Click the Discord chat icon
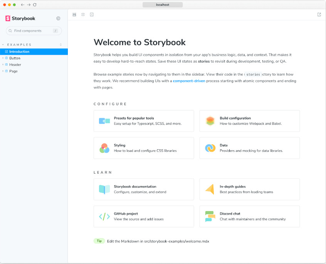Screen dimensions: 326x264 pyautogui.click(x=210, y=216)
